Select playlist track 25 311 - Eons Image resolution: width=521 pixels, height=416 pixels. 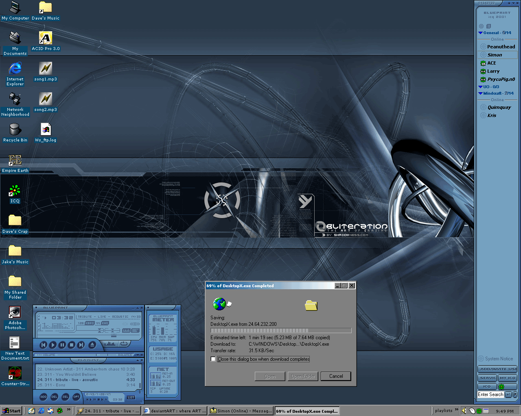click(x=86, y=385)
